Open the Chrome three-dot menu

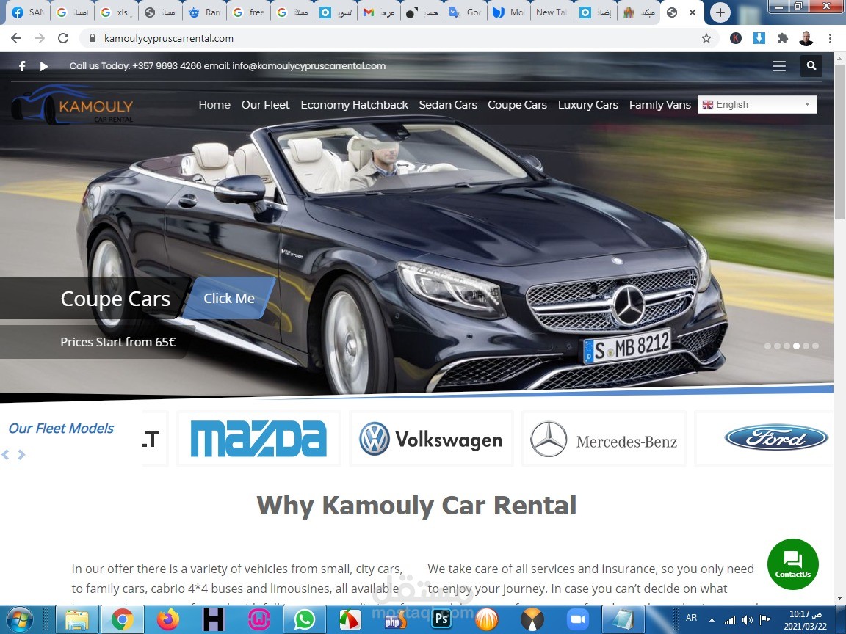[x=830, y=38]
